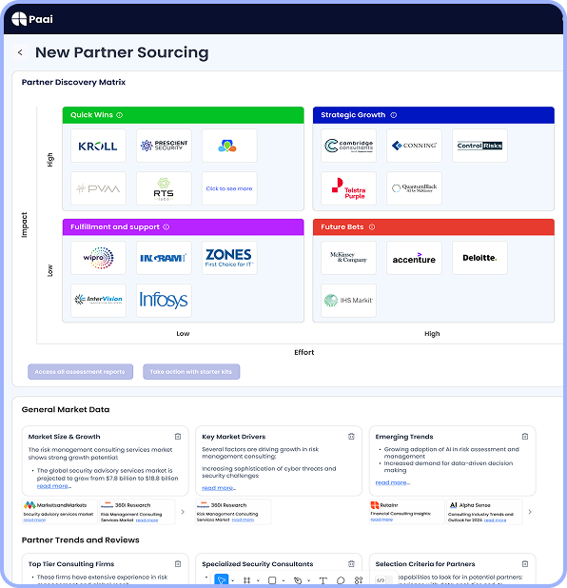
Task: Select the Text tool in bottom toolbar
Action: tap(323, 580)
